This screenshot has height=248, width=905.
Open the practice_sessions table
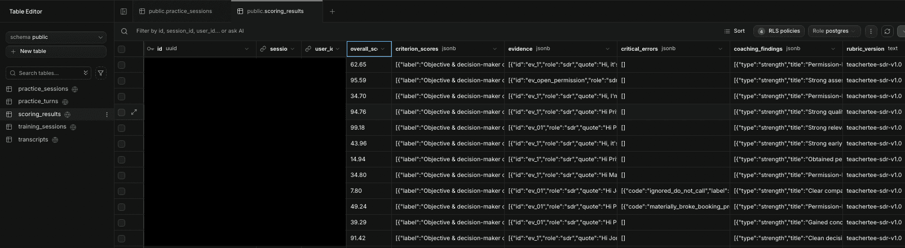coord(43,89)
